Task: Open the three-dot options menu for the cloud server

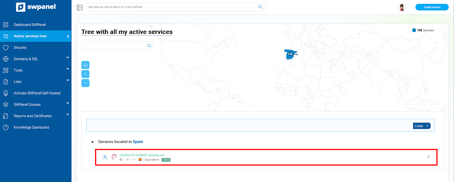Action: pyautogui.click(x=428, y=157)
